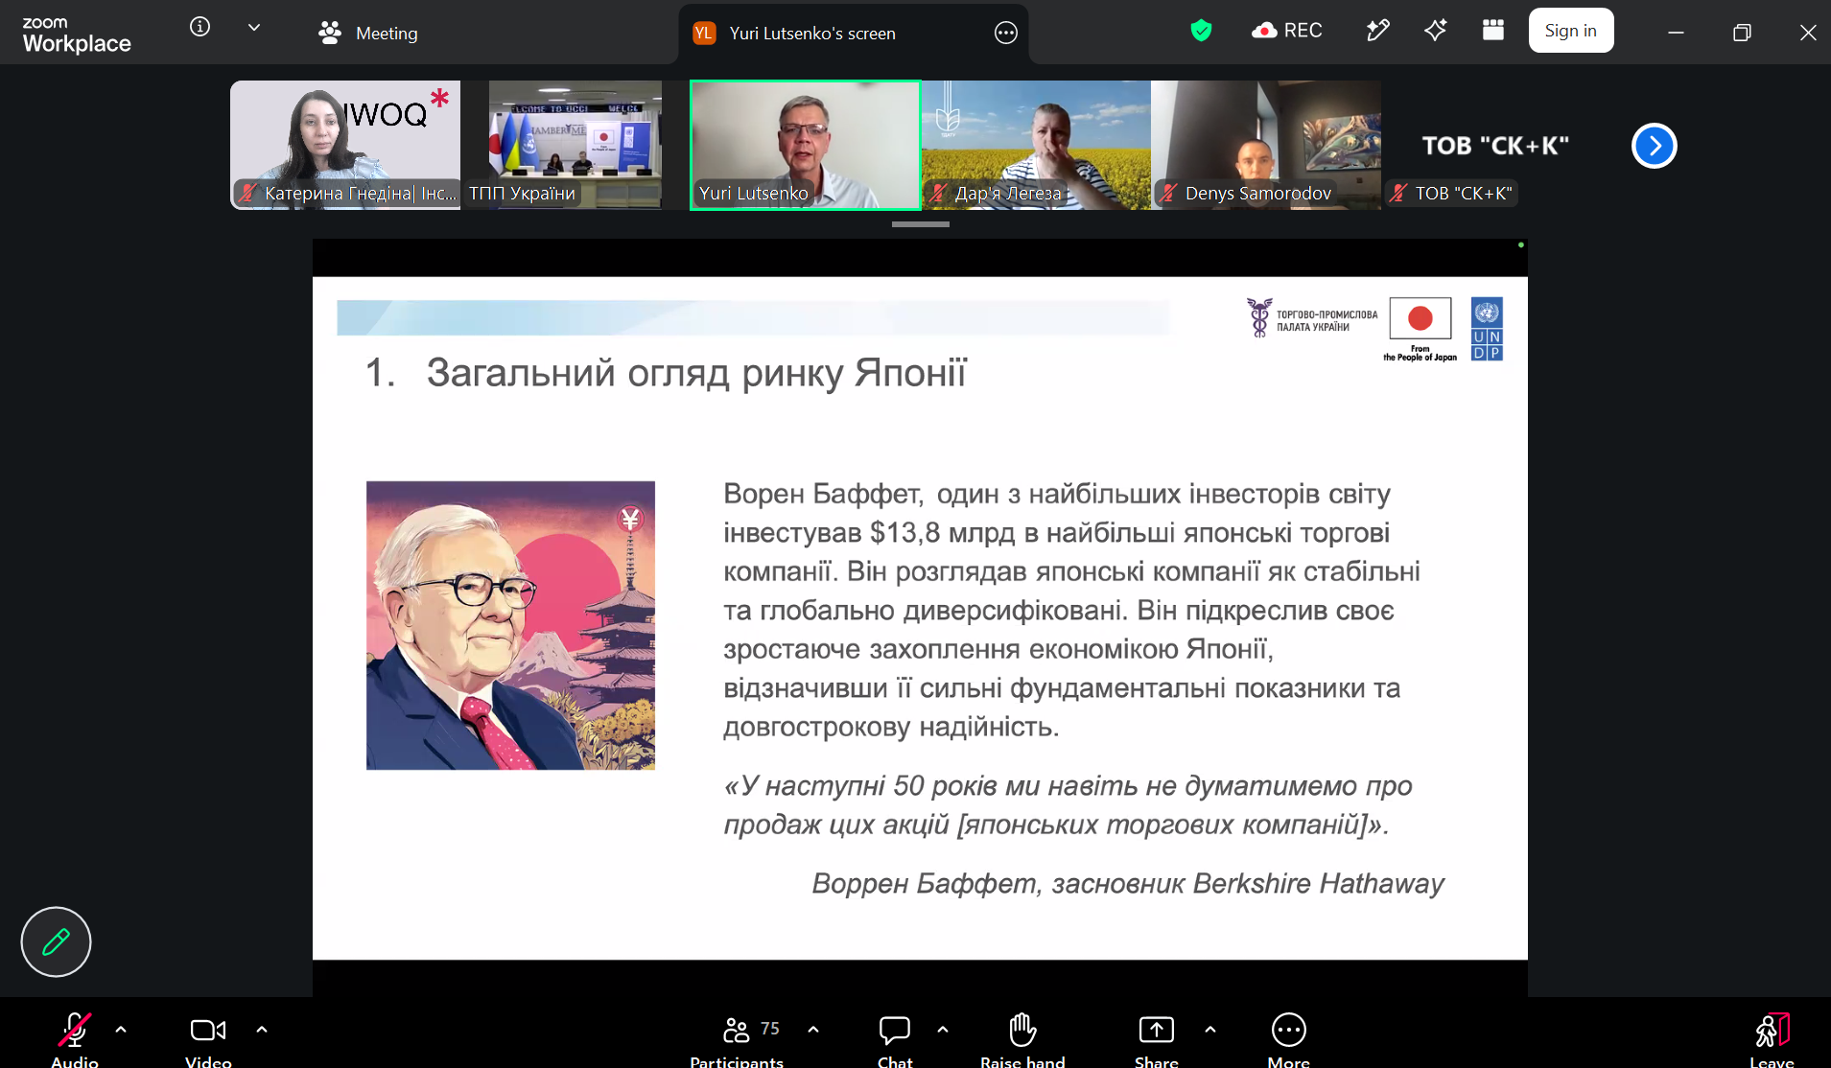Select Дар'я Лереза video thumbnail
1831x1068 pixels.
[1036, 145]
